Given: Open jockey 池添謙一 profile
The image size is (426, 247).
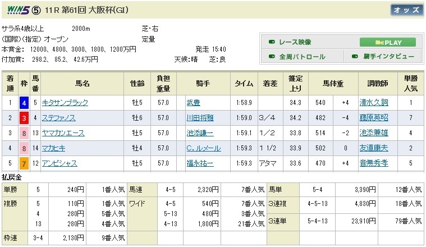Looking at the screenshot, I should (200, 133).
